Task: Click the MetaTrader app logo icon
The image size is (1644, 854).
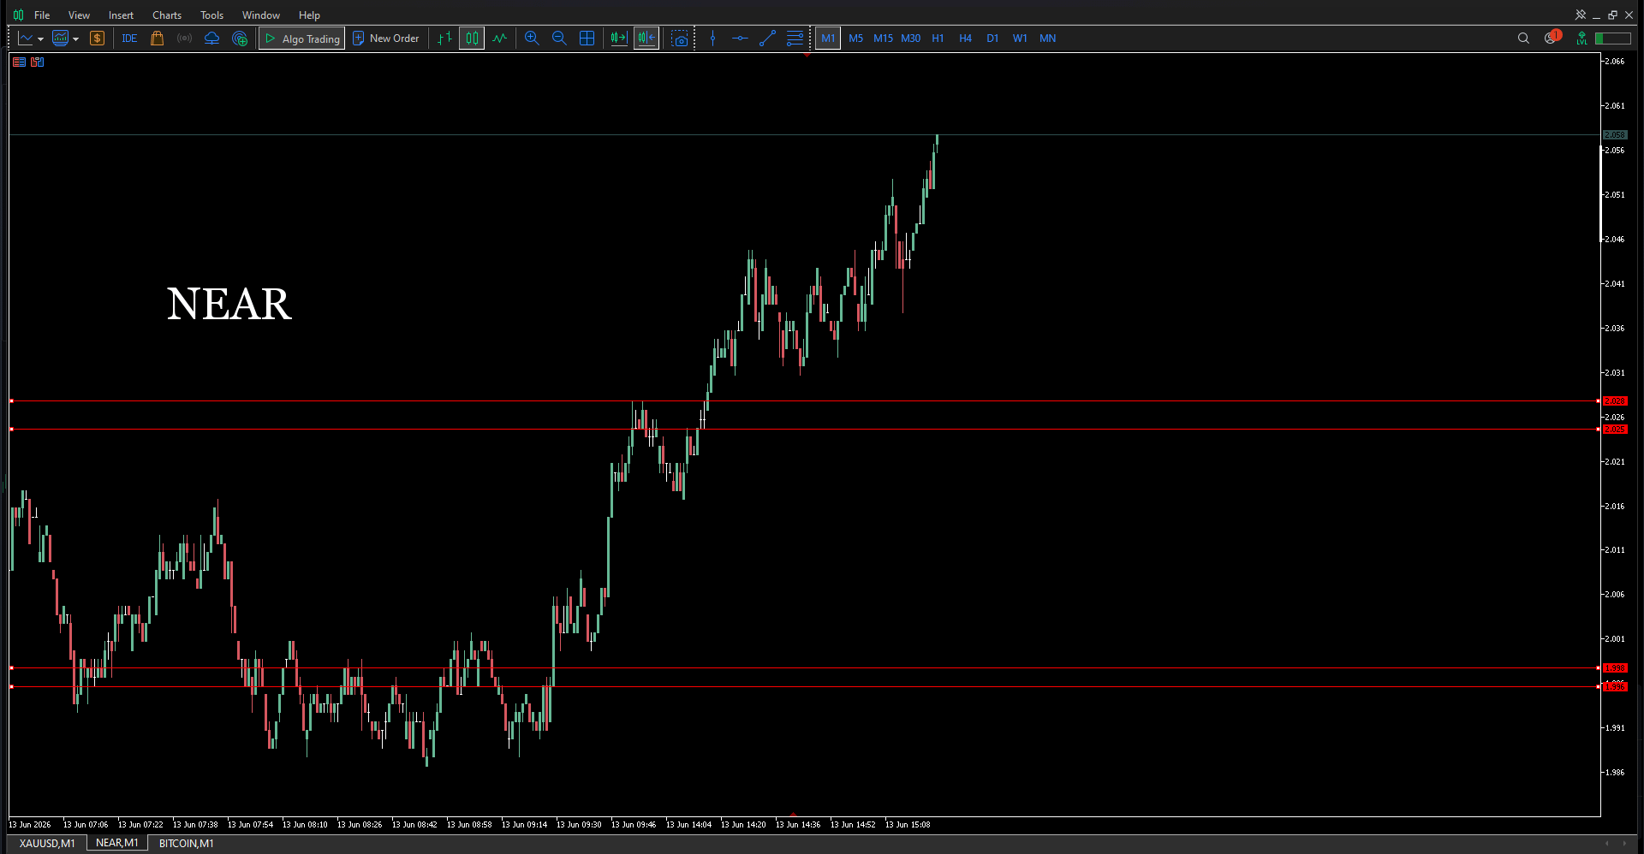Action: pyautogui.click(x=18, y=15)
